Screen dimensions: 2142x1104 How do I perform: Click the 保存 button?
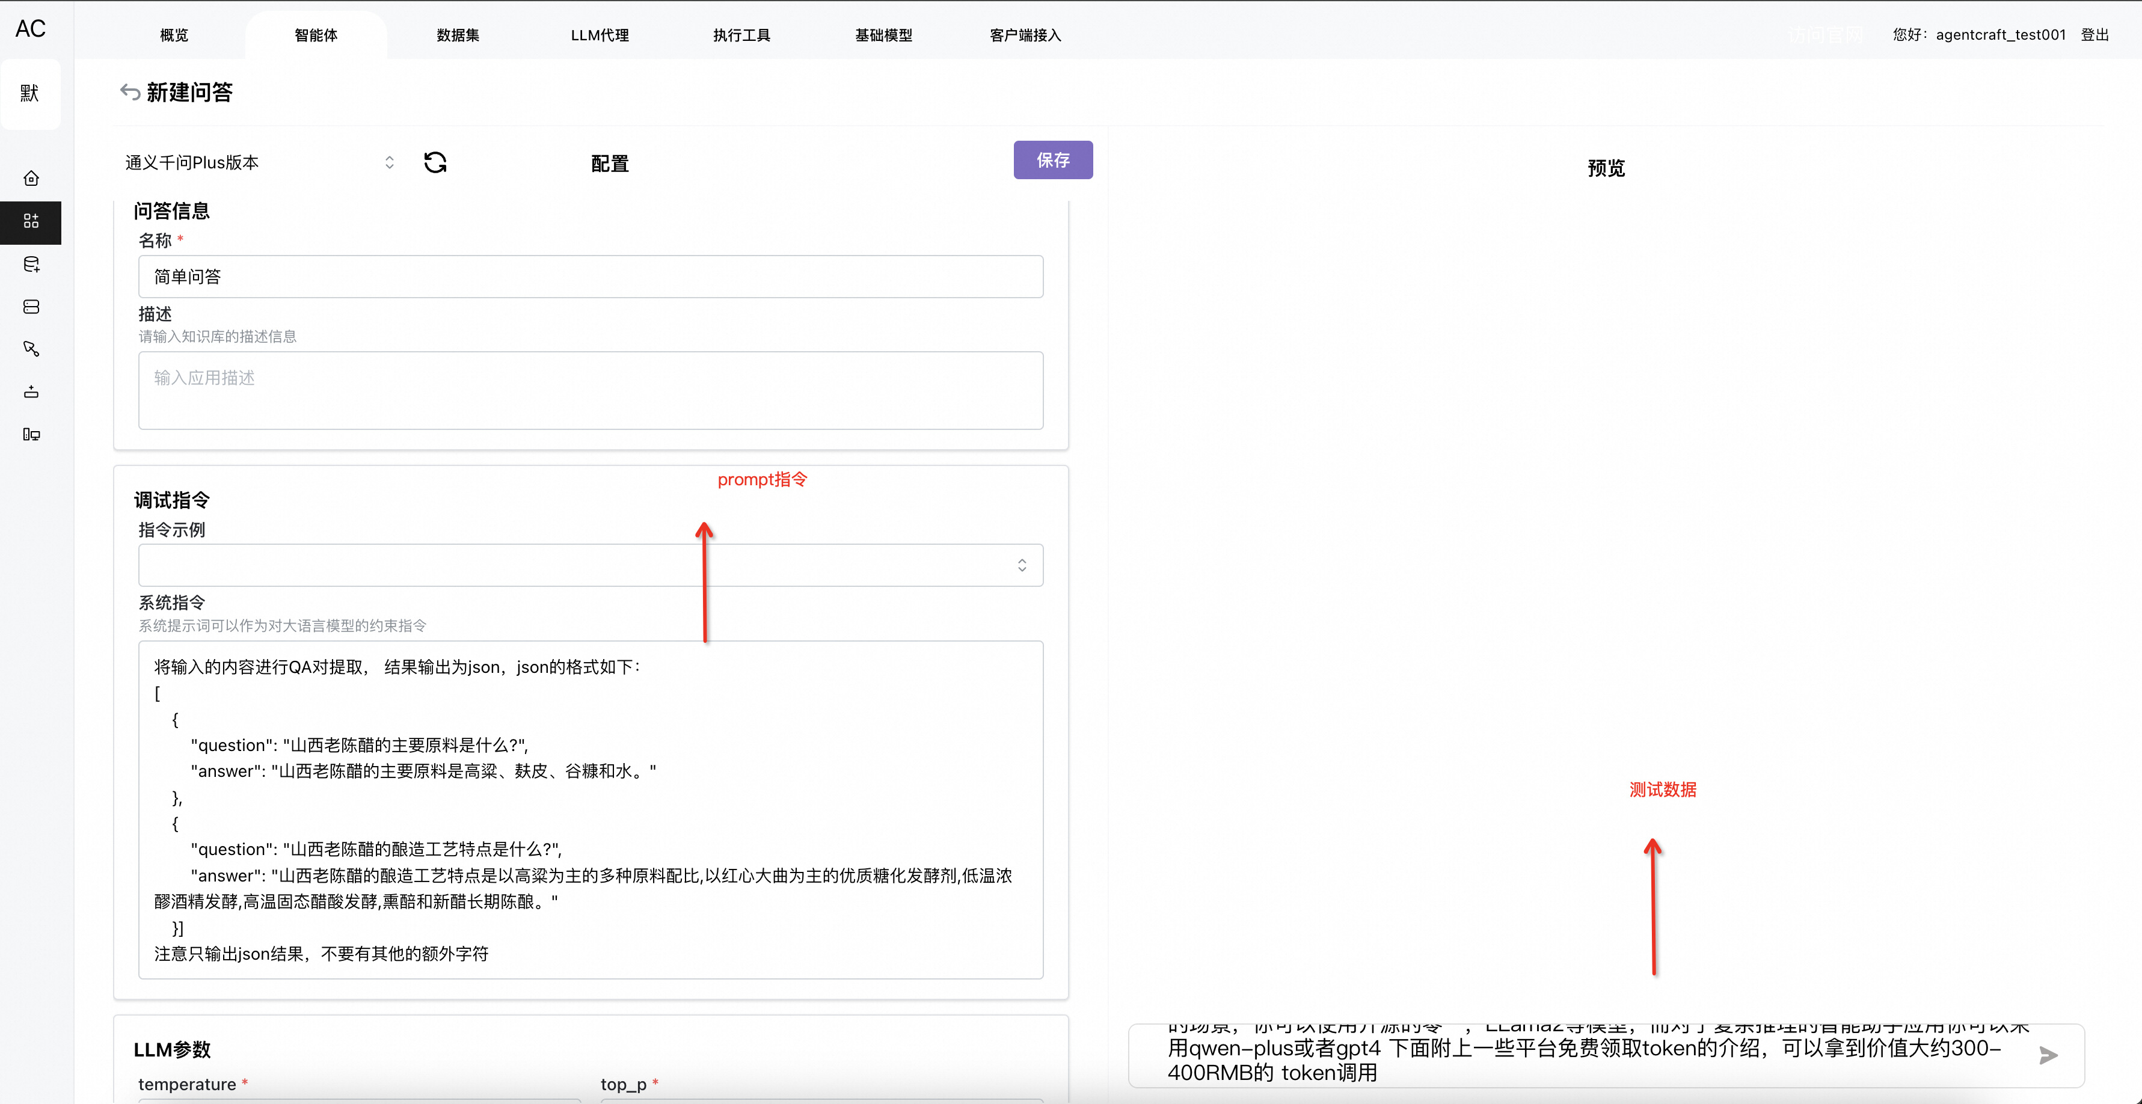point(1052,159)
